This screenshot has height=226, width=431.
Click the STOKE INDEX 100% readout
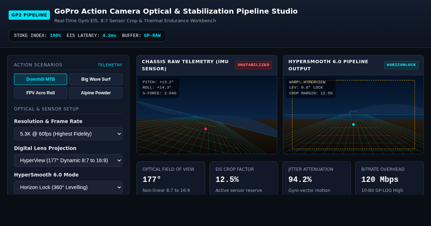[37, 36]
